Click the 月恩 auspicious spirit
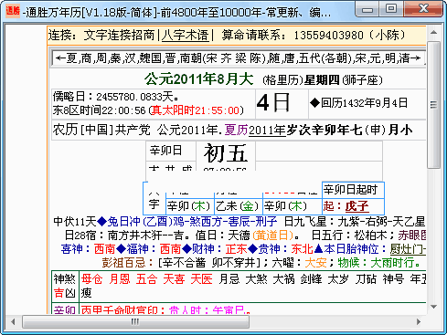This screenshot has height=335, width=447. pyautogui.click(x=120, y=278)
